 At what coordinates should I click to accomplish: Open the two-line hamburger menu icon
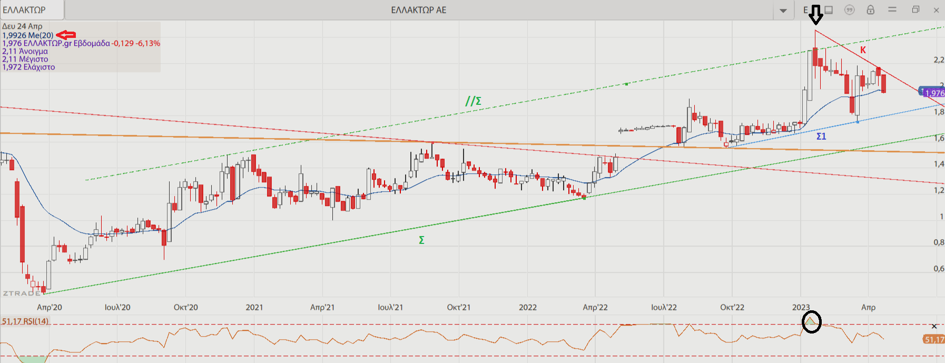point(892,9)
